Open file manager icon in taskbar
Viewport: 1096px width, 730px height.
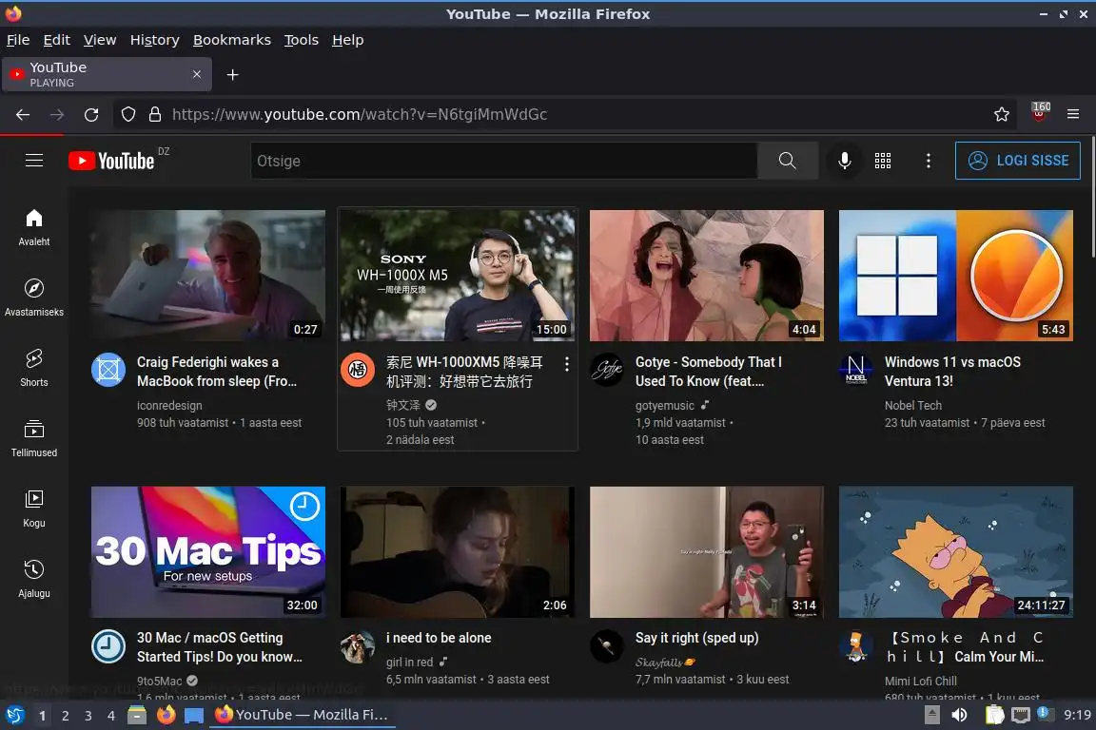[x=137, y=715]
